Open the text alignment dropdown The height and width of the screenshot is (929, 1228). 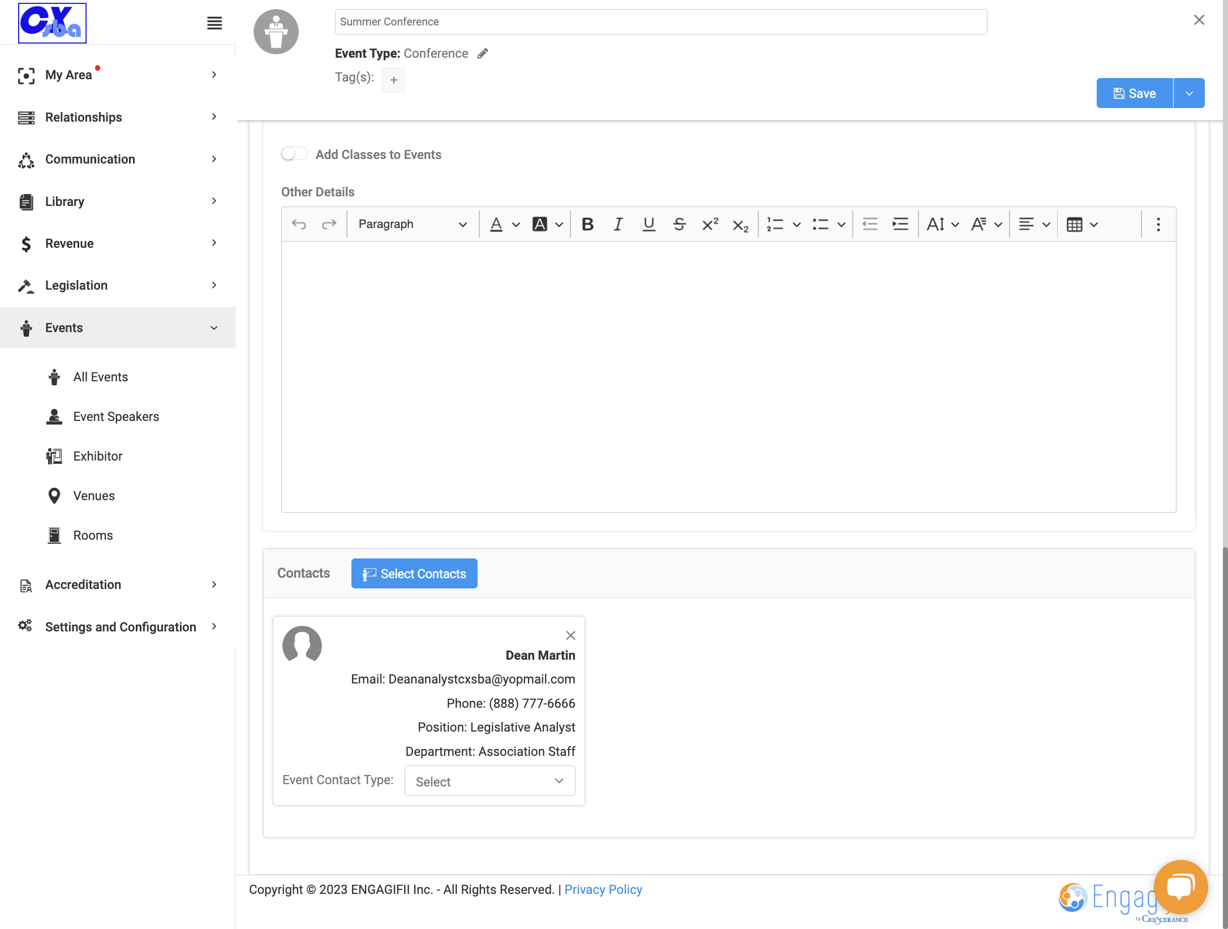click(1034, 225)
